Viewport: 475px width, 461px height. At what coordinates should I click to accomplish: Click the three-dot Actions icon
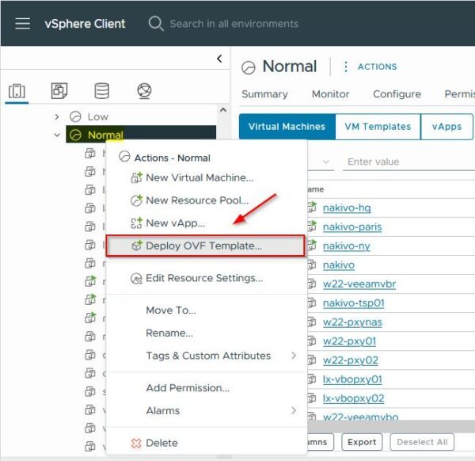click(x=346, y=67)
